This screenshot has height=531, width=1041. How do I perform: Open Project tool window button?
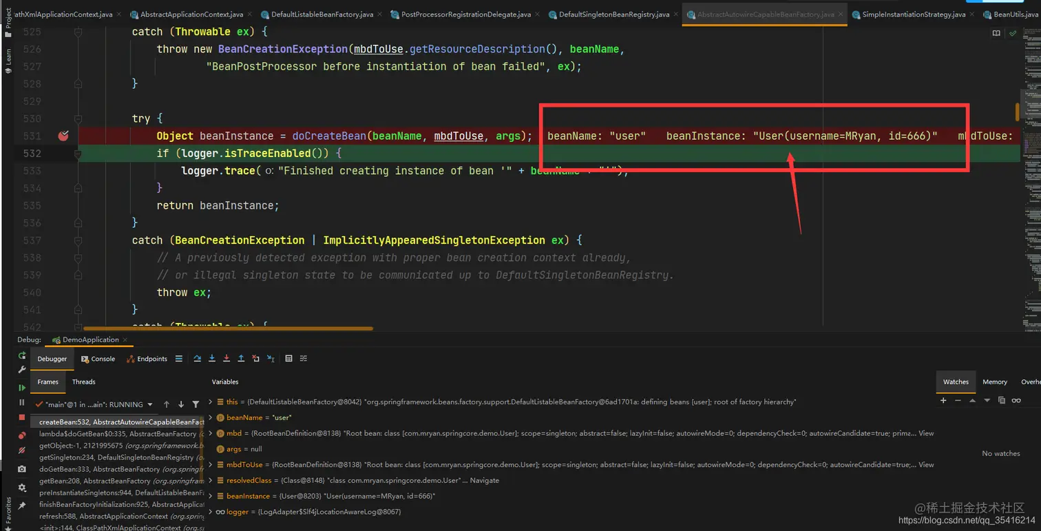point(8,23)
